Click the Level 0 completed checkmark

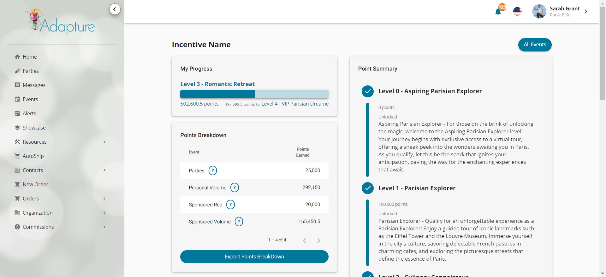click(x=367, y=91)
